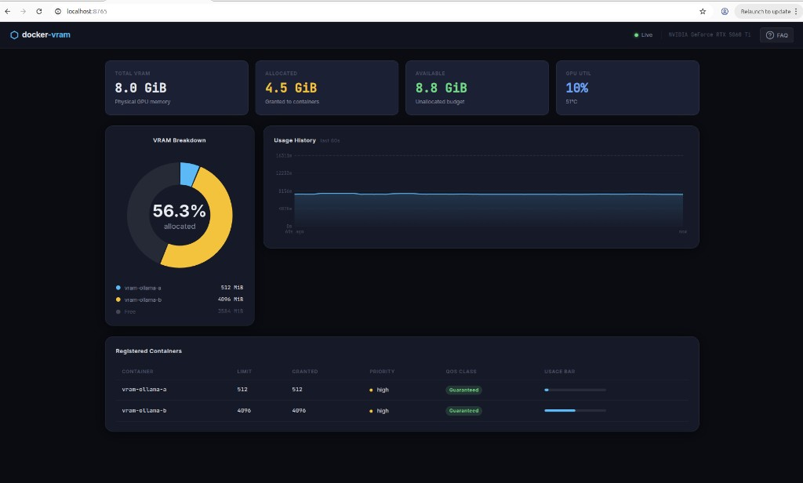Select the vram-ollama-b container row name
The height and width of the screenshot is (483, 803).
[x=144, y=410]
